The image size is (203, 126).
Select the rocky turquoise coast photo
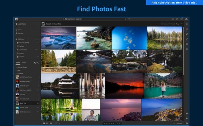click(x=94, y=38)
